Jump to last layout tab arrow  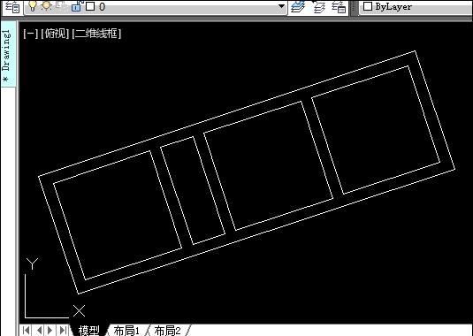pyautogui.click(x=63, y=331)
